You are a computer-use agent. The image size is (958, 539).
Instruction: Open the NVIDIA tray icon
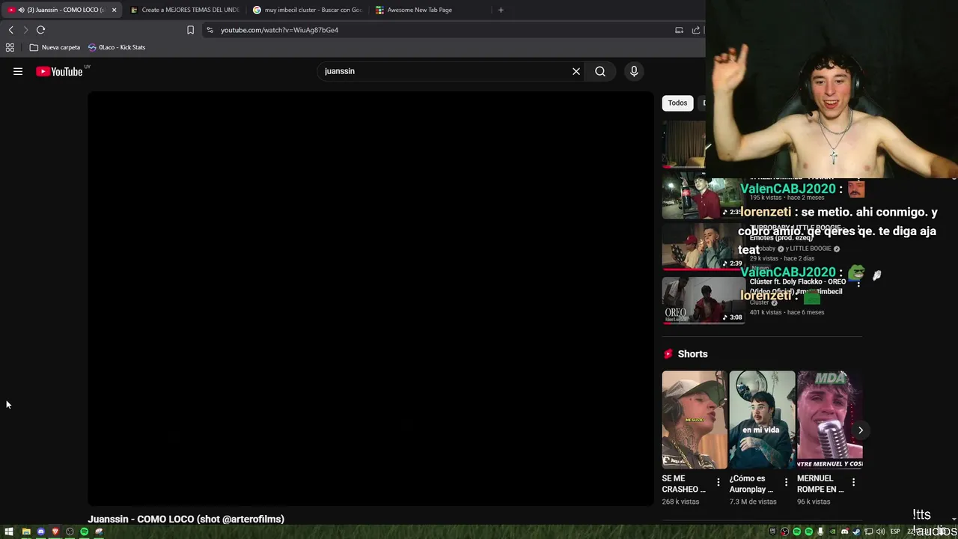(832, 532)
